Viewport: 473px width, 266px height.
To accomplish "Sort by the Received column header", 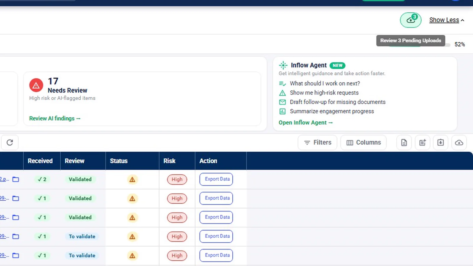I will pos(40,161).
